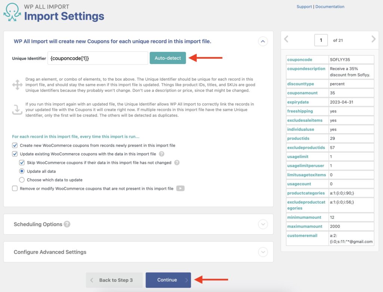
Task: Click help icon beside skip unchanged coupons option
Action: tap(177, 163)
